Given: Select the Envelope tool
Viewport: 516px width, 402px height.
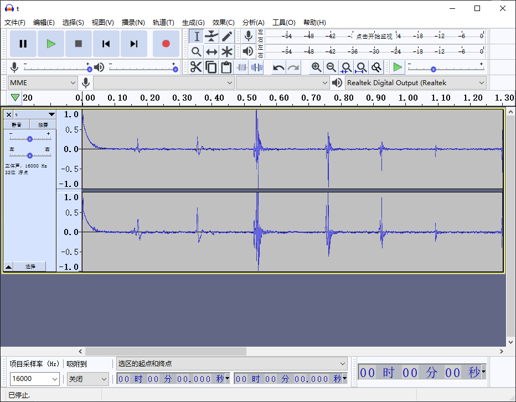Looking at the screenshot, I should (211, 36).
